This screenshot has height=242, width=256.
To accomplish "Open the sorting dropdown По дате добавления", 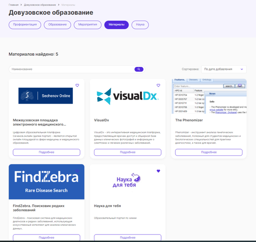I will pos(224,69).
